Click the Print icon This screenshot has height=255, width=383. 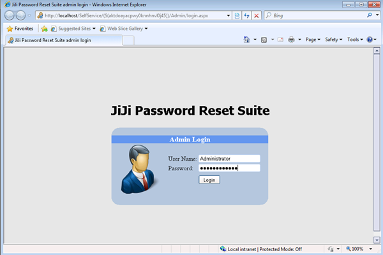[x=291, y=40]
